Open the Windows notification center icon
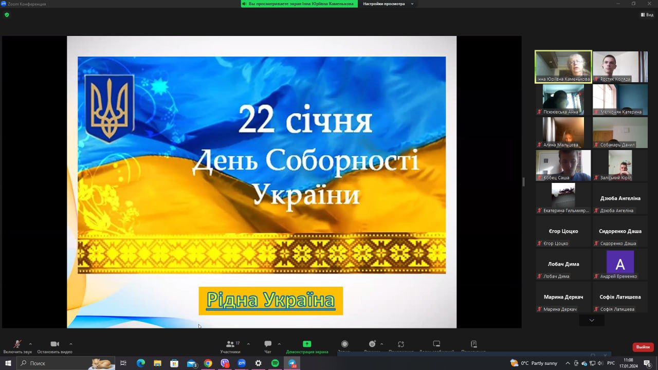Viewport: 658px width, 370px height. (x=648, y=363)
